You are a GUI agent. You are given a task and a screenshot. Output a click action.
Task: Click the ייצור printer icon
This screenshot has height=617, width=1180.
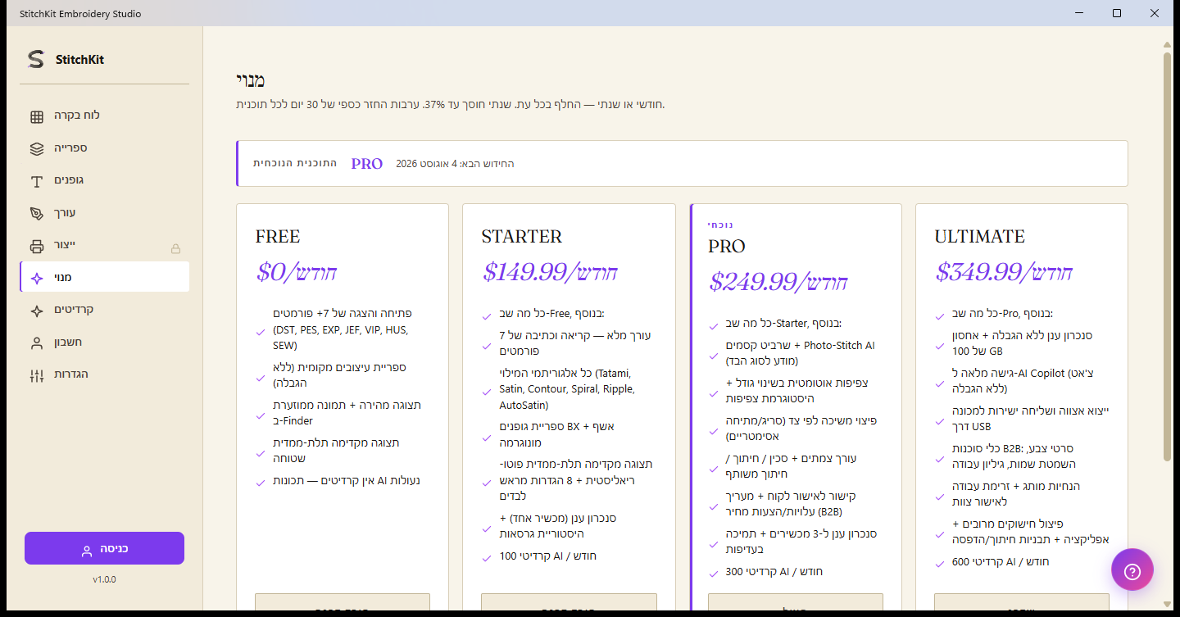[36, 246]
